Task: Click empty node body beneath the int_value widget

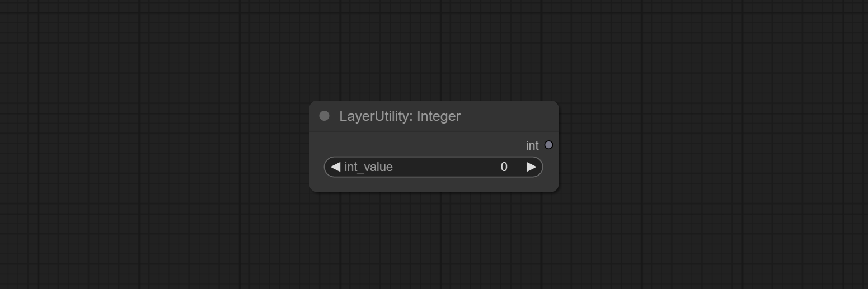Action: point(434,185)
